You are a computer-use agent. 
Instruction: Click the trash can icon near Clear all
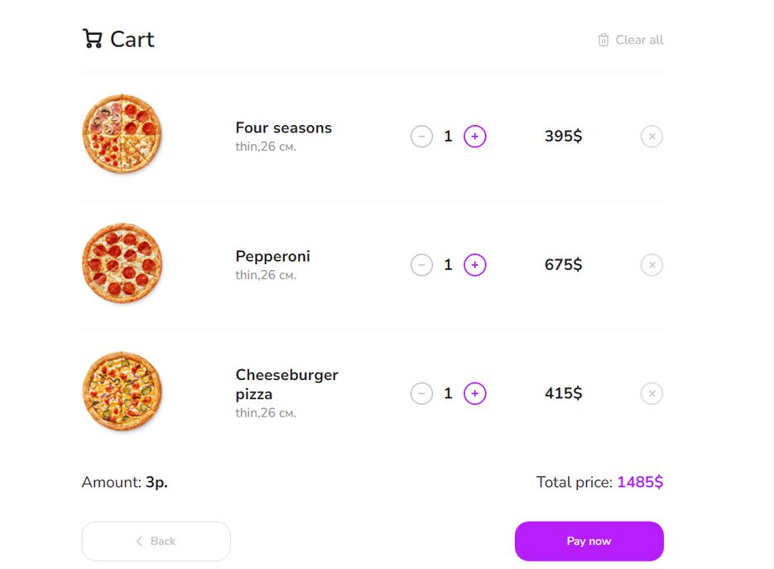point(603,40)
